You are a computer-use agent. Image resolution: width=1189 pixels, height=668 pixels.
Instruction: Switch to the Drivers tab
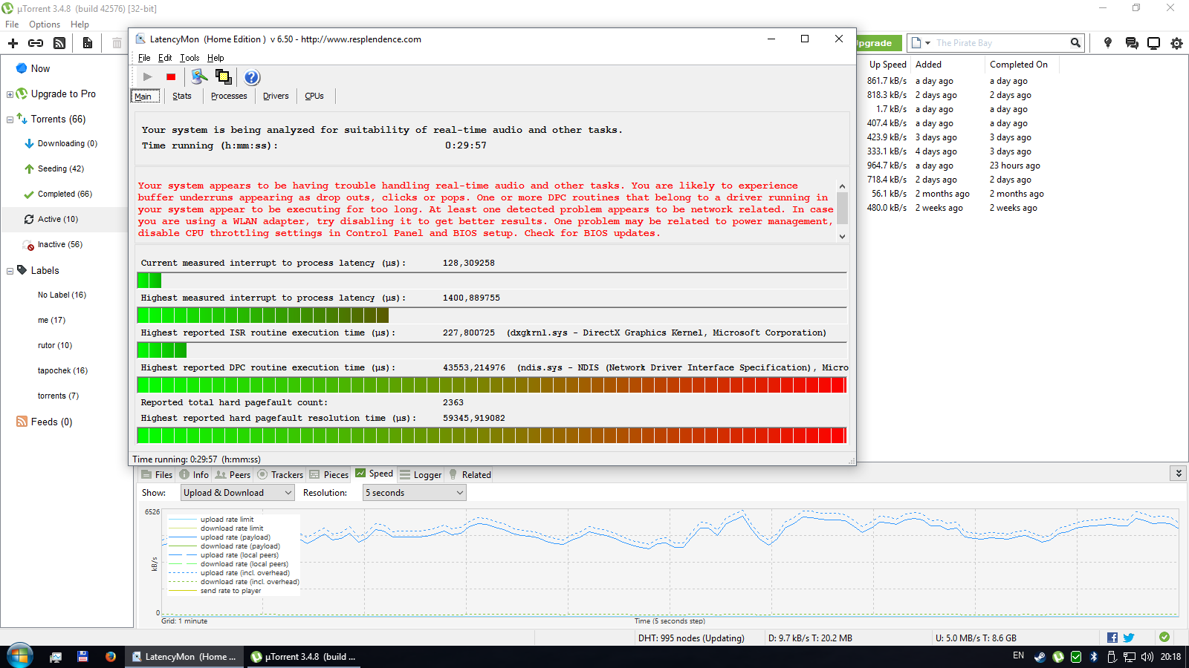coord(276,96)
